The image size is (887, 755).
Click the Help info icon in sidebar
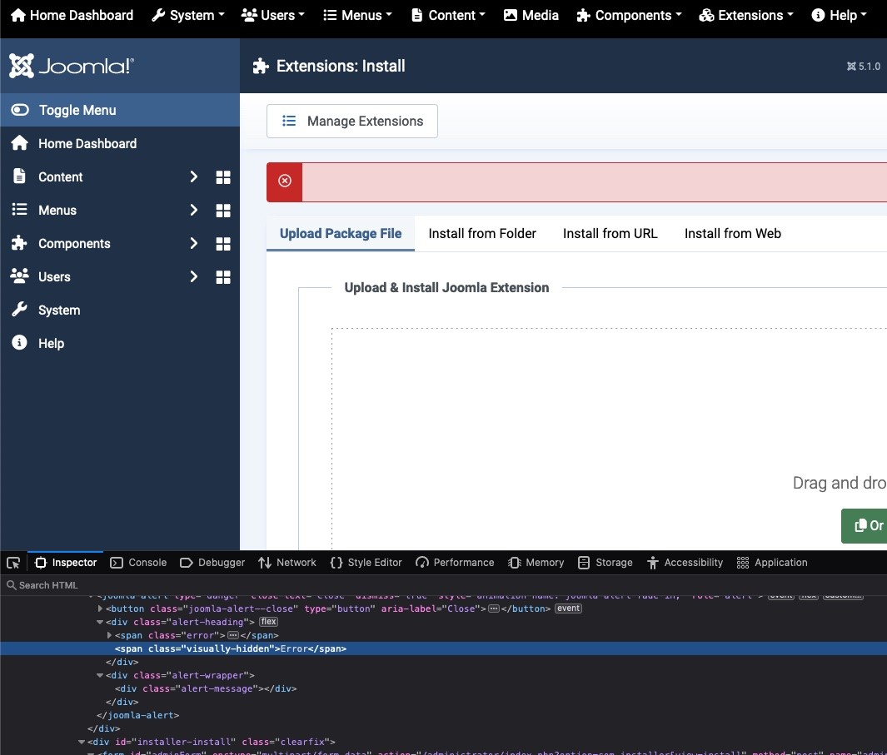point(19,343)
